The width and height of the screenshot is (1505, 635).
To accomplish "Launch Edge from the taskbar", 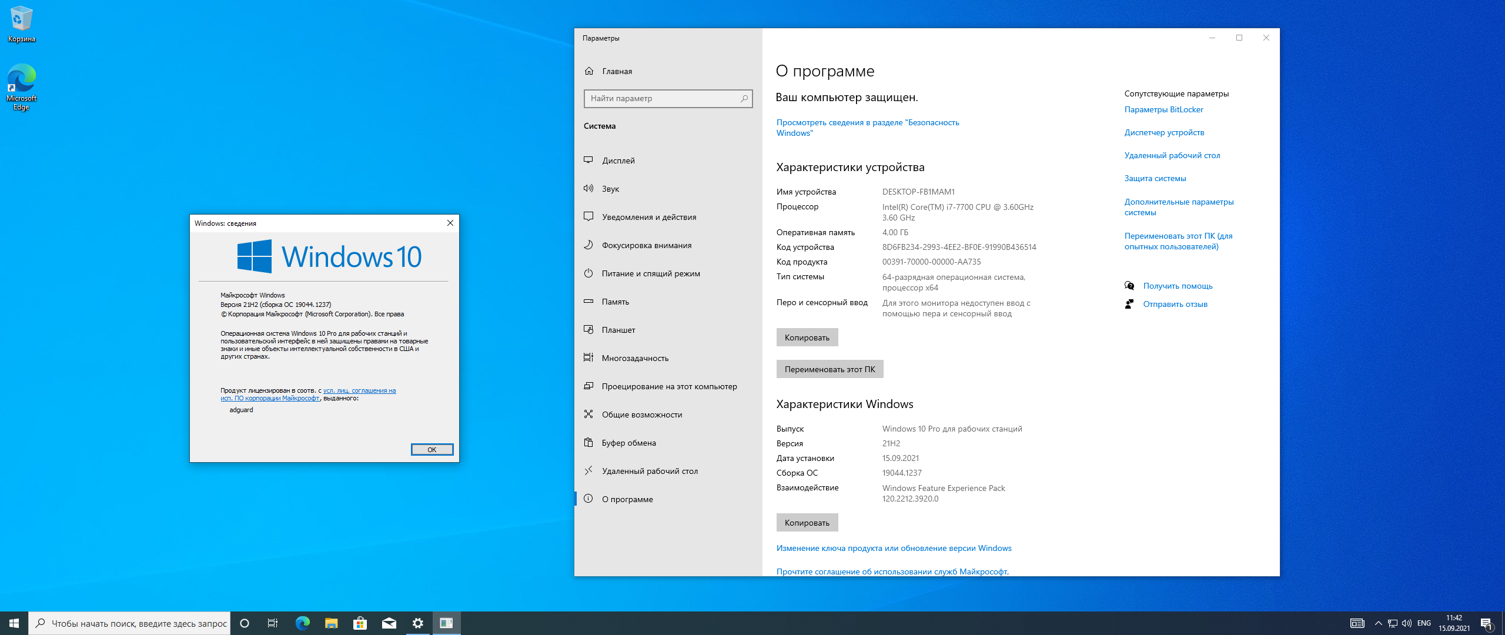I will [302, 623].
